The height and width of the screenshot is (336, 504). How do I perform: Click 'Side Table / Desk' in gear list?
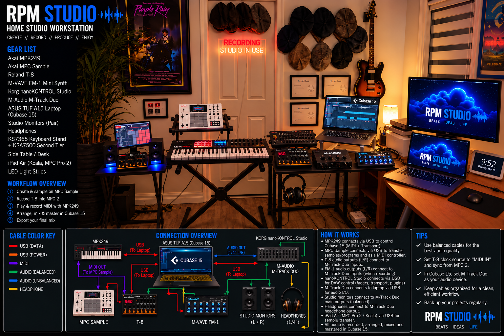[29, 154]
